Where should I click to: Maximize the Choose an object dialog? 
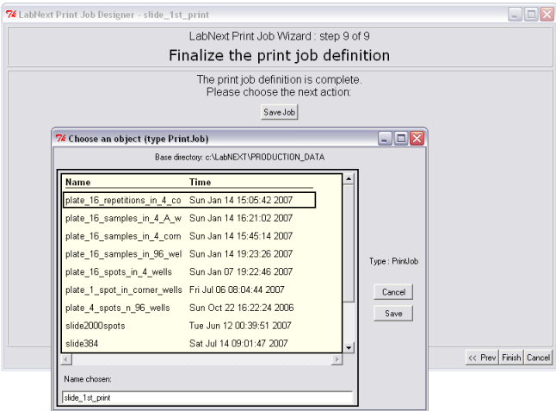[x=401, y=139]
